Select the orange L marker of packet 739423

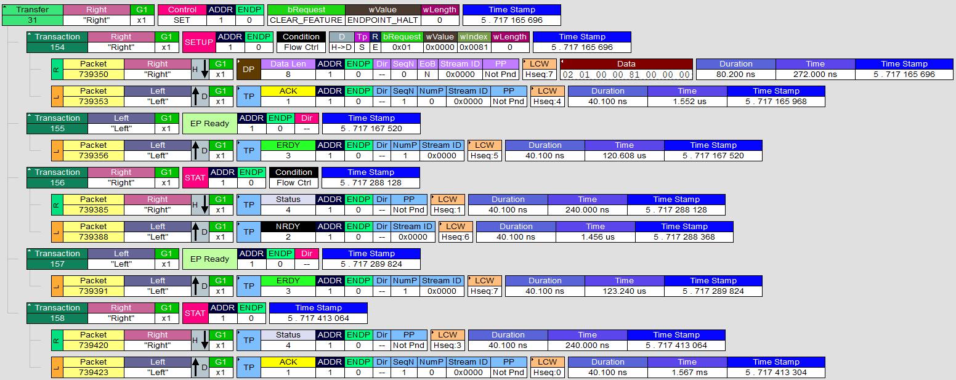click(57, 367)
